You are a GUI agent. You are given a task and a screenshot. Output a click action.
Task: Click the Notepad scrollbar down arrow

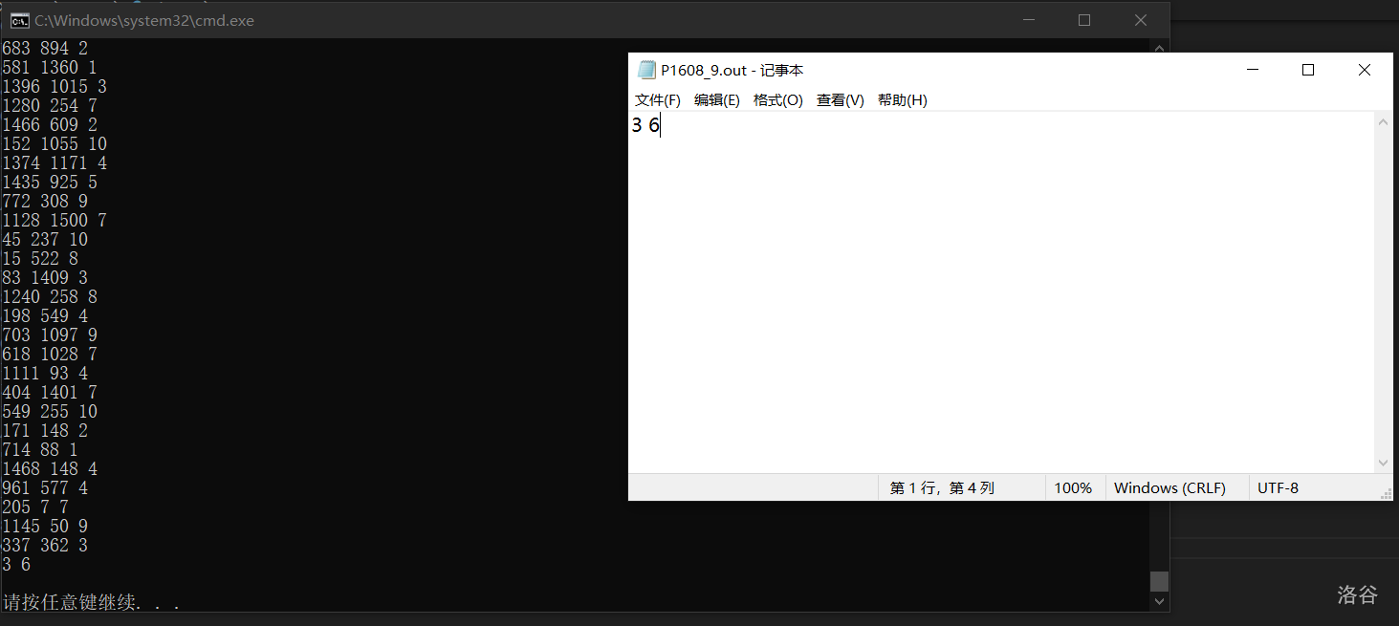tap(1384, 463)
